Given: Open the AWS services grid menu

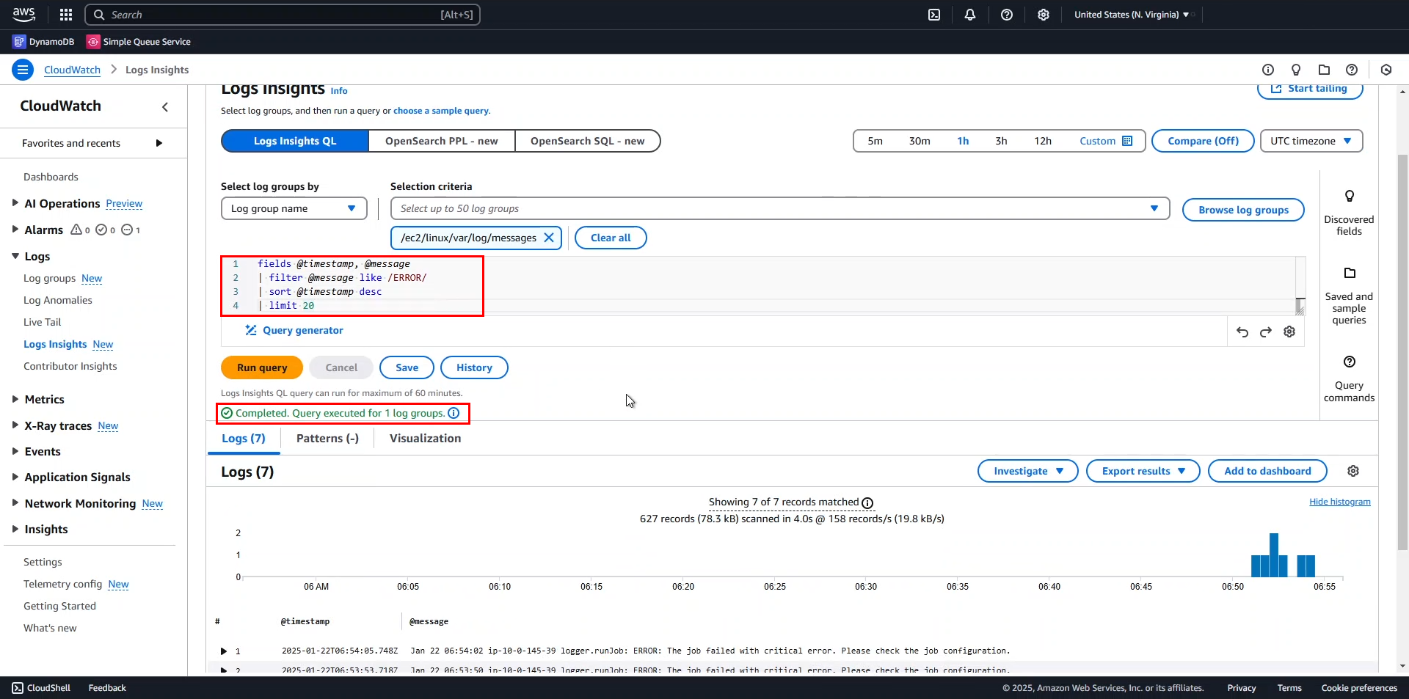Looking at the screenshot, I should point(66,15).
